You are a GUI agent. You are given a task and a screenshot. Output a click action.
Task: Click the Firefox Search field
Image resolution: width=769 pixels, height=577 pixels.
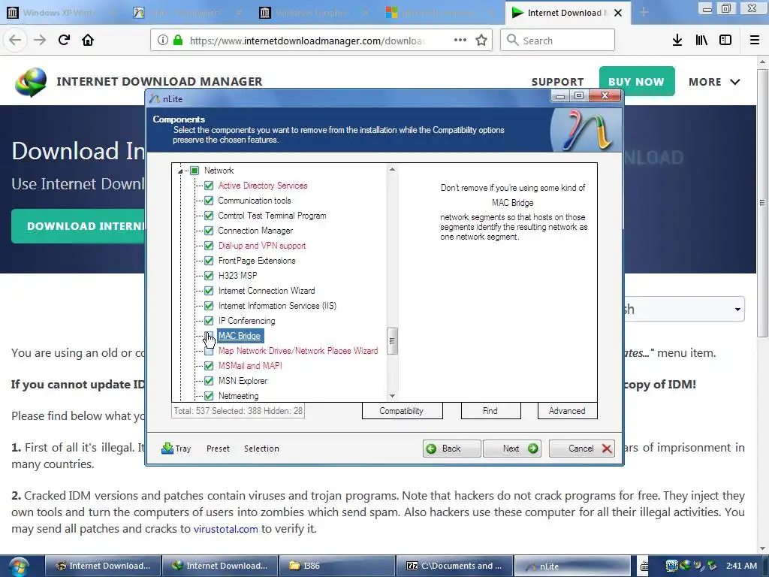tap(558, 41)
